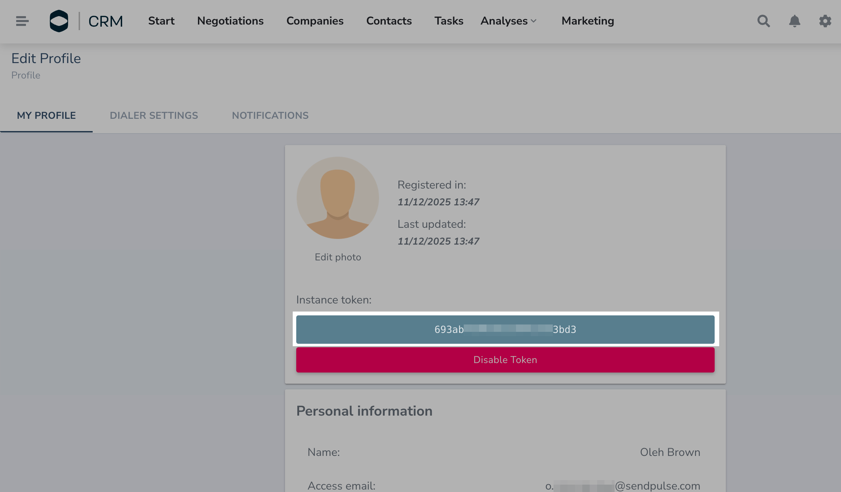Navigate to Contacts
The height and width of the screenshot is (492, 841).
[x=389, y=21]
